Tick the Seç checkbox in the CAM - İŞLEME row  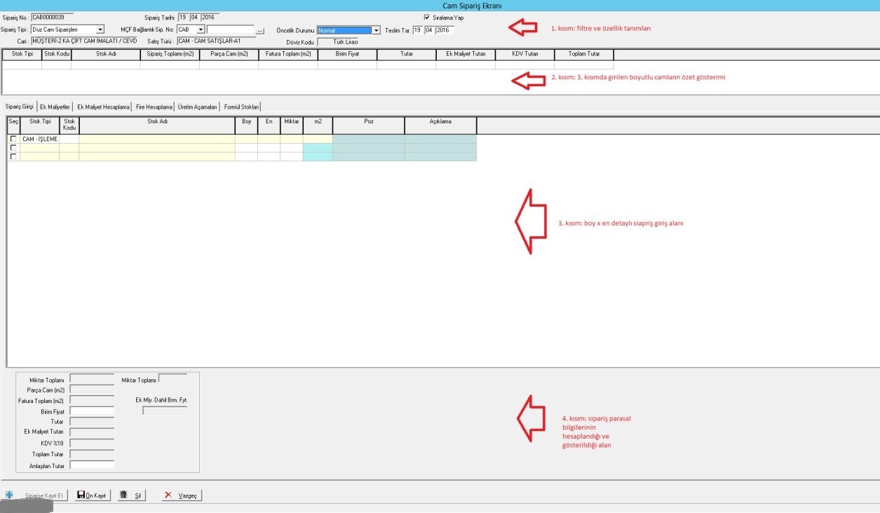pyautogui.click(x=13, y=139)
